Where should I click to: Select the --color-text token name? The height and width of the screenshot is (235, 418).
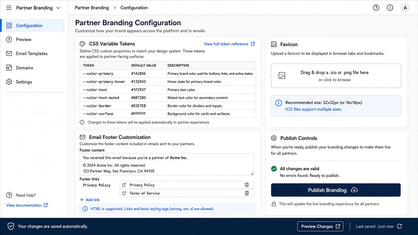pos(95,90)
